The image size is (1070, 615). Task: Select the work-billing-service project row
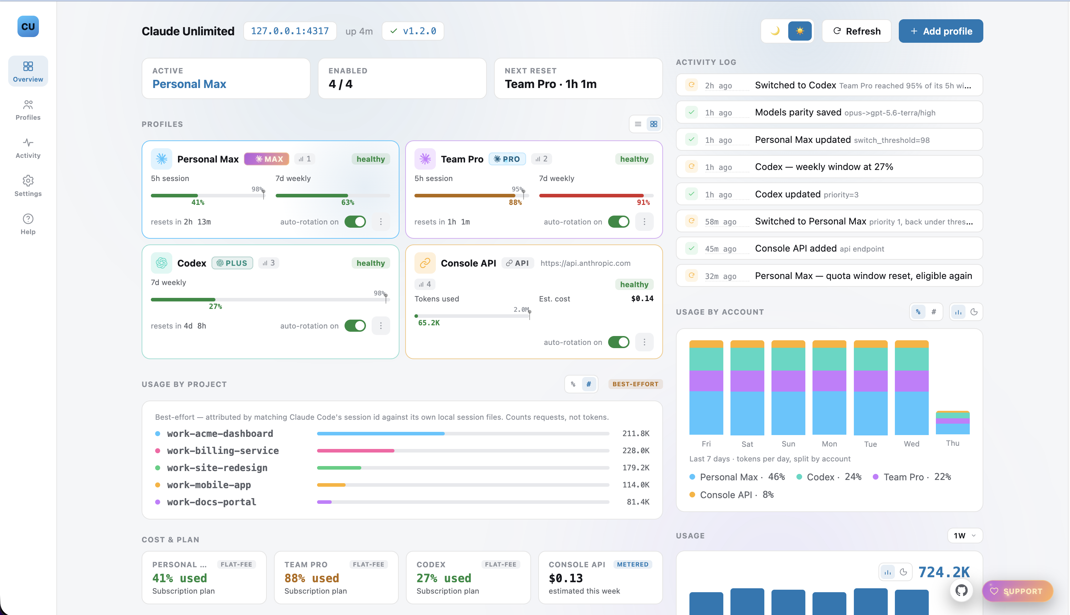[402, 451]
